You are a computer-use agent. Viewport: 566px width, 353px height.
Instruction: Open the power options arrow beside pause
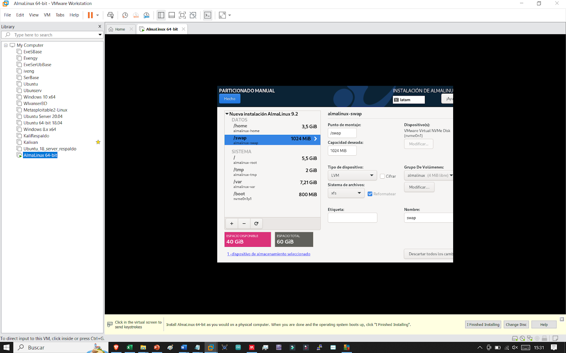[x=98, y=15]
